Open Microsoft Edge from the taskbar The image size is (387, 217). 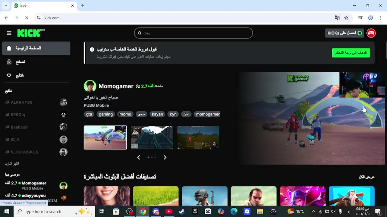pos(234,211)
